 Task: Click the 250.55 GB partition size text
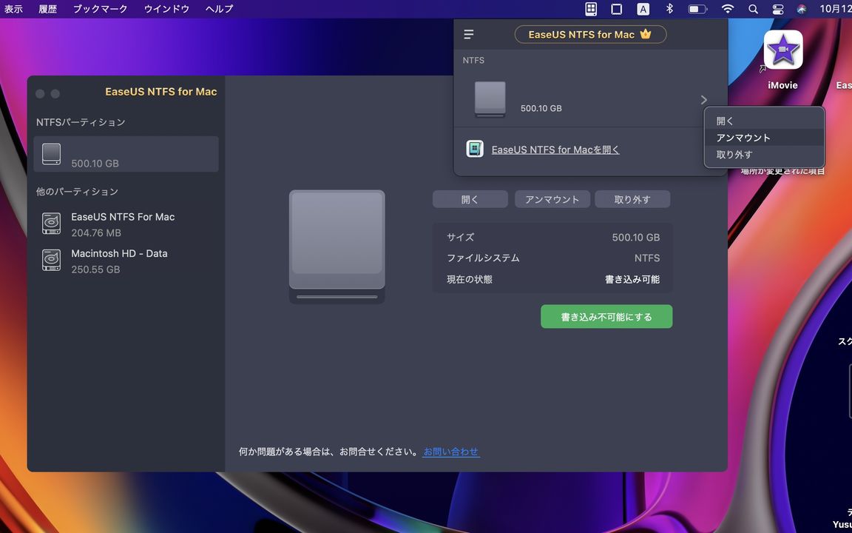[95, 269]
